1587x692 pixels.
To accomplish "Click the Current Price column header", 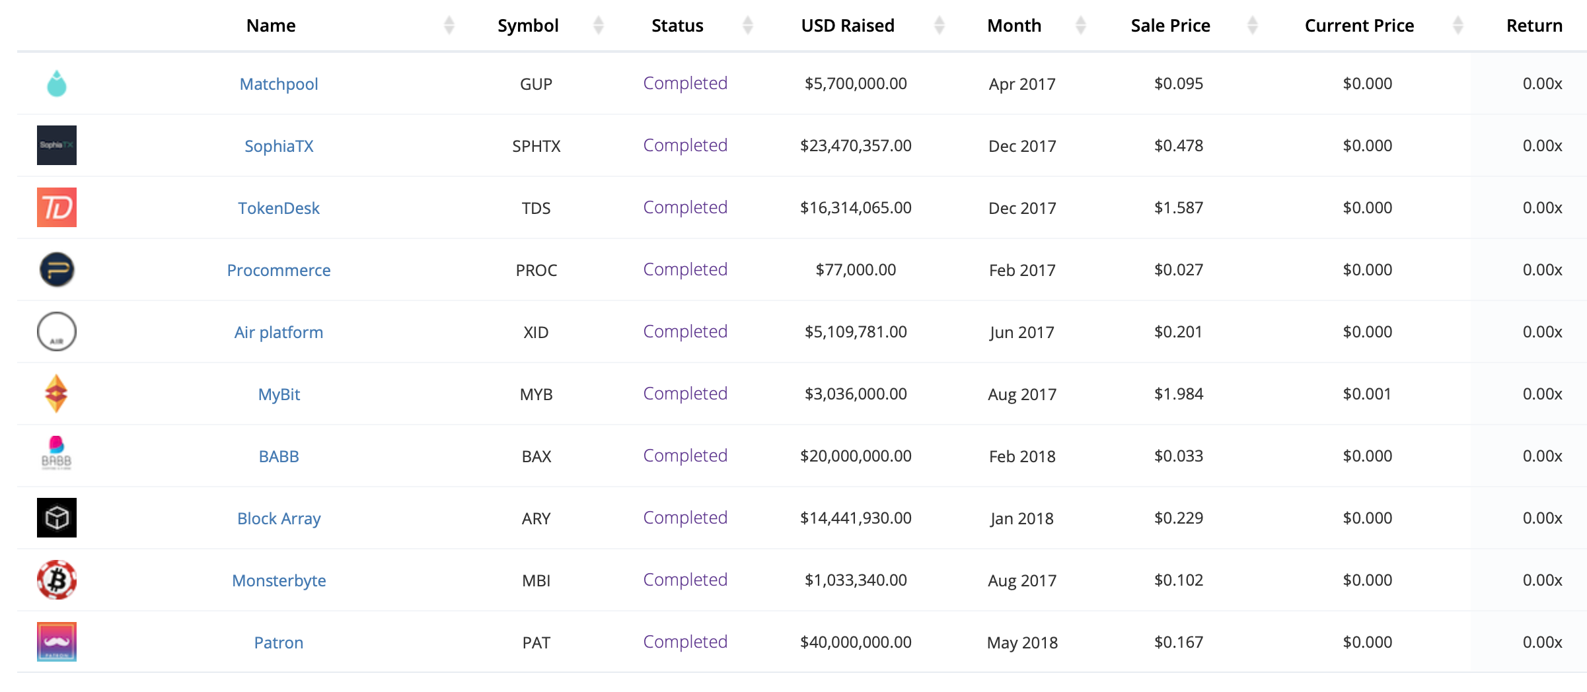I will [x=1359, y=26].
